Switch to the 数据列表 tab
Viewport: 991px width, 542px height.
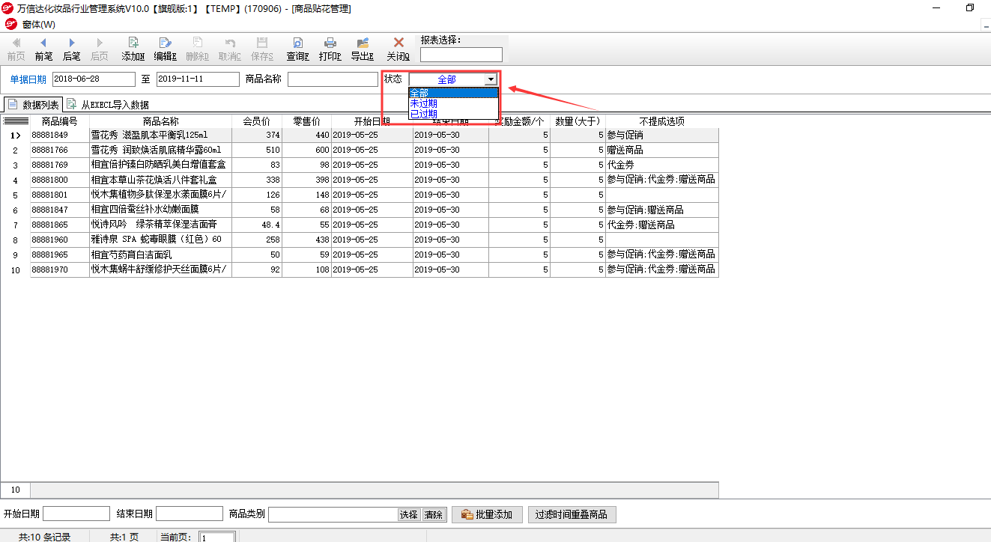click(x=33, y=105)
